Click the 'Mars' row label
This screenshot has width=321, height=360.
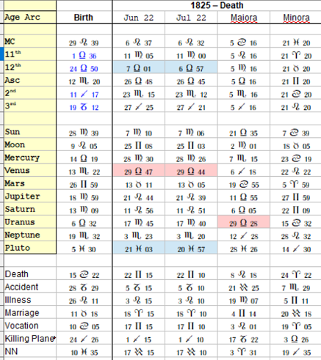15,183
